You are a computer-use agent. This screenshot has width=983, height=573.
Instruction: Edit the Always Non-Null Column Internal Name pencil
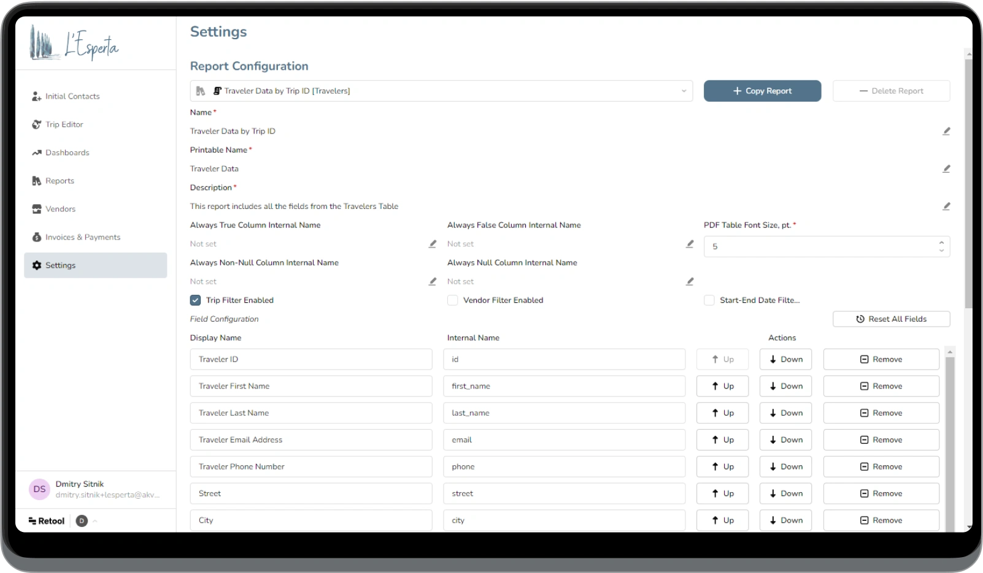pos(433,281)
